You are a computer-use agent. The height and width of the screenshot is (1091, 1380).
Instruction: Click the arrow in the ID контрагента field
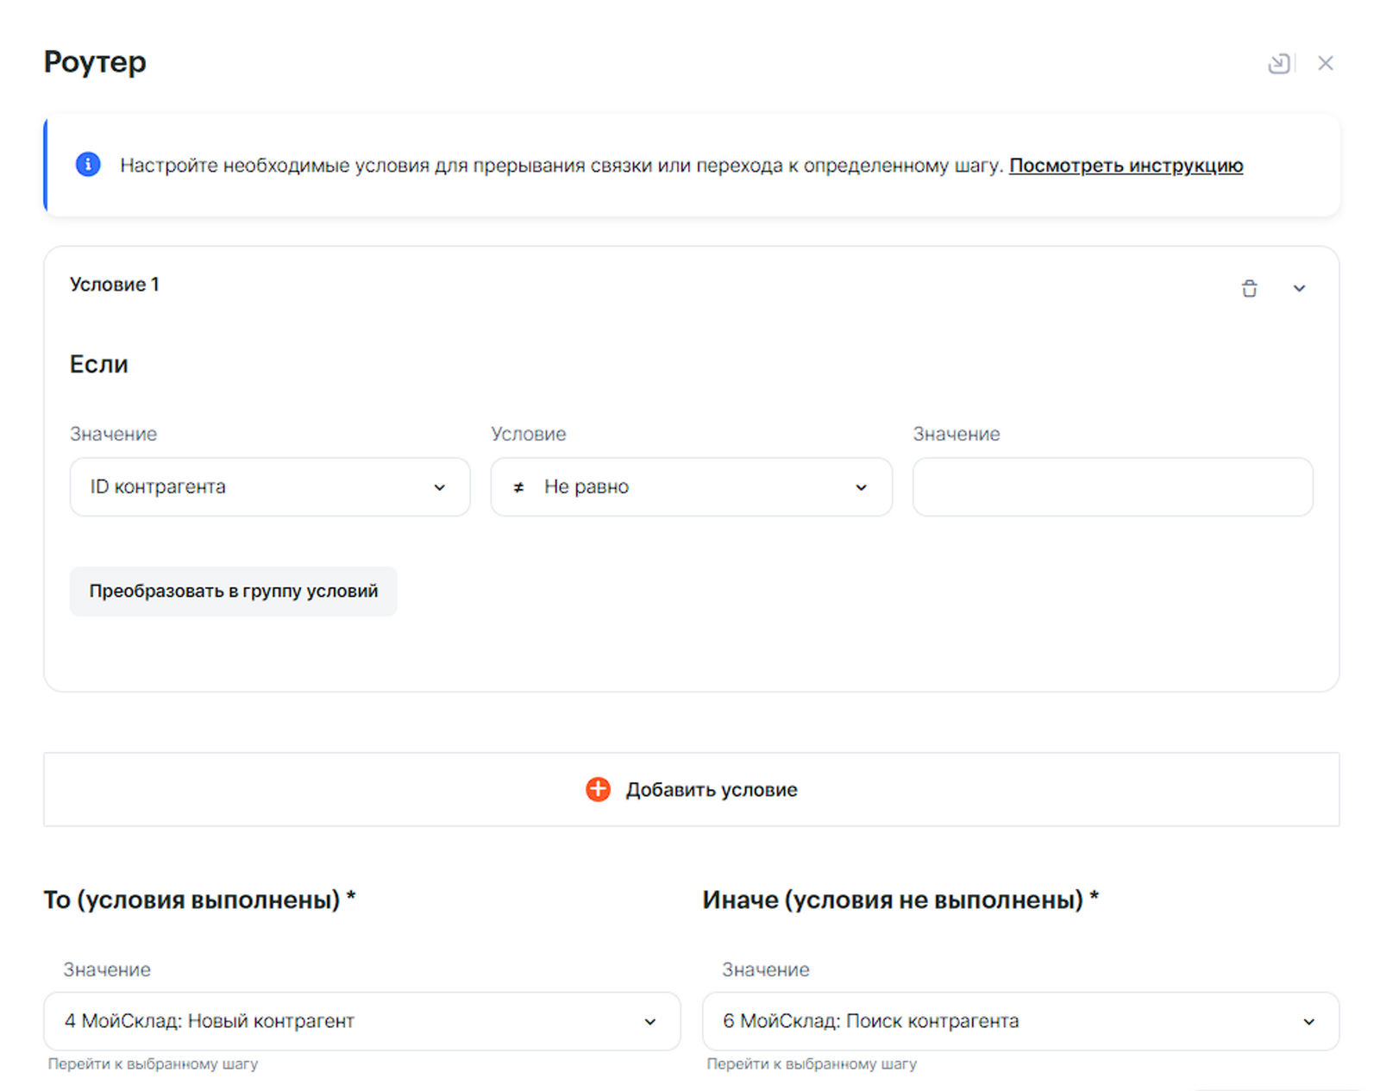pyautogui.click(x=440, y=487)
